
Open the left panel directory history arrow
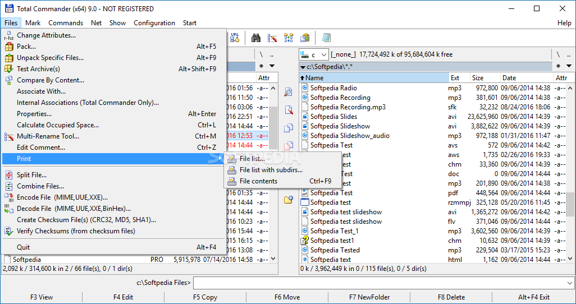point(272,66)
